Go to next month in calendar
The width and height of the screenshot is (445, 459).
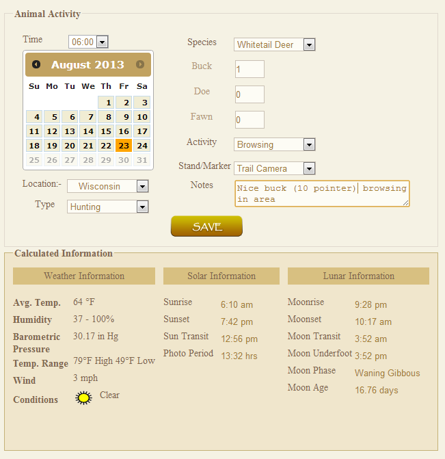[x=140, y=64]
